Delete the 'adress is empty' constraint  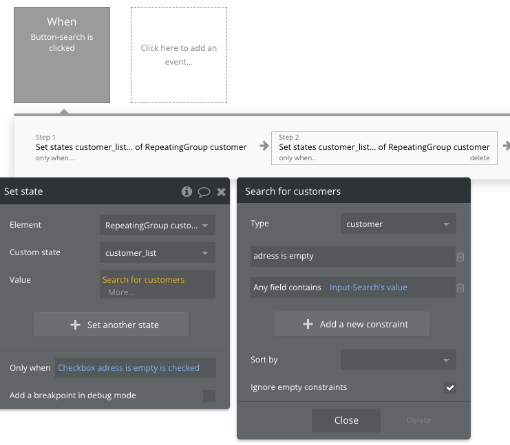460,257
